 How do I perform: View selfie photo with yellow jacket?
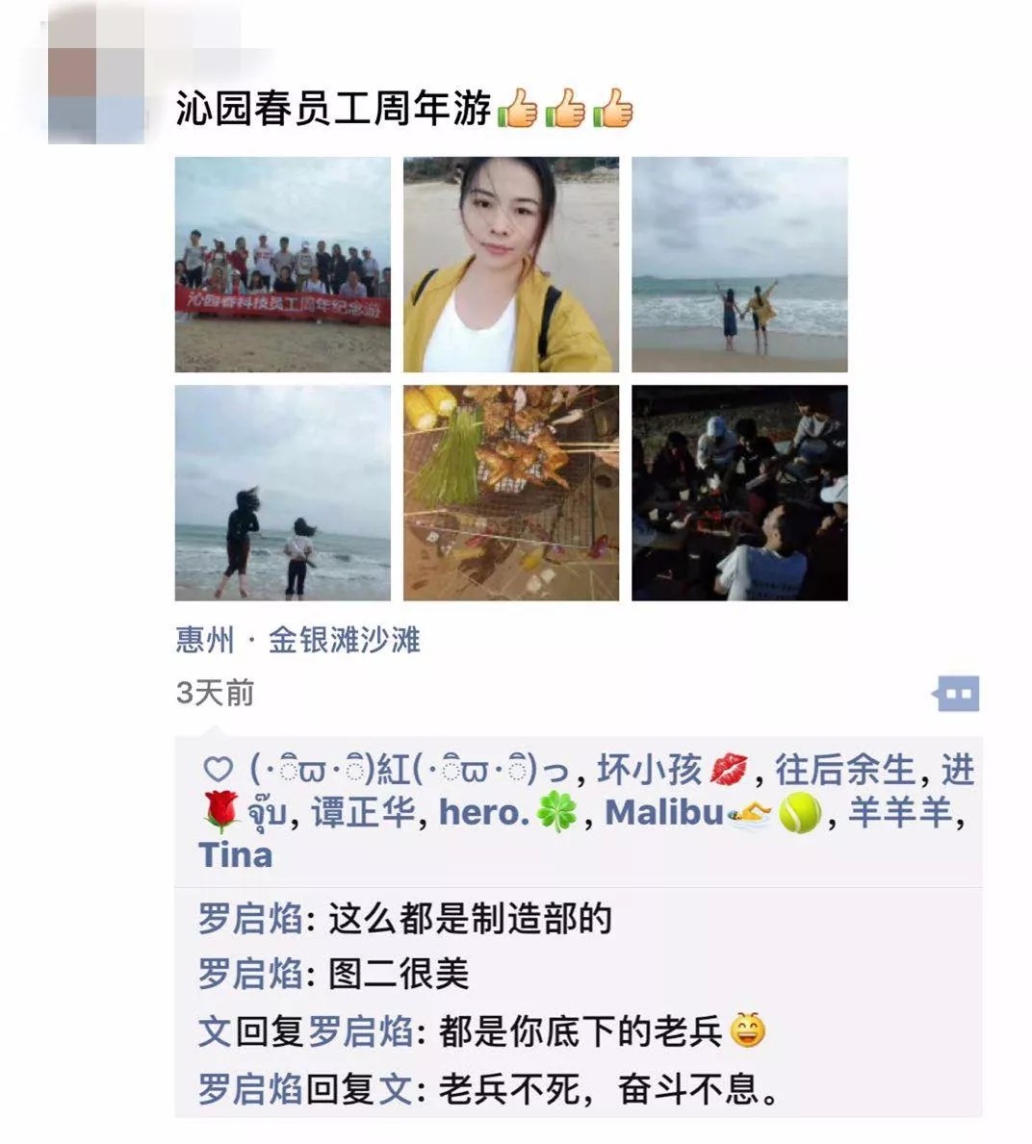coord(511,265)
